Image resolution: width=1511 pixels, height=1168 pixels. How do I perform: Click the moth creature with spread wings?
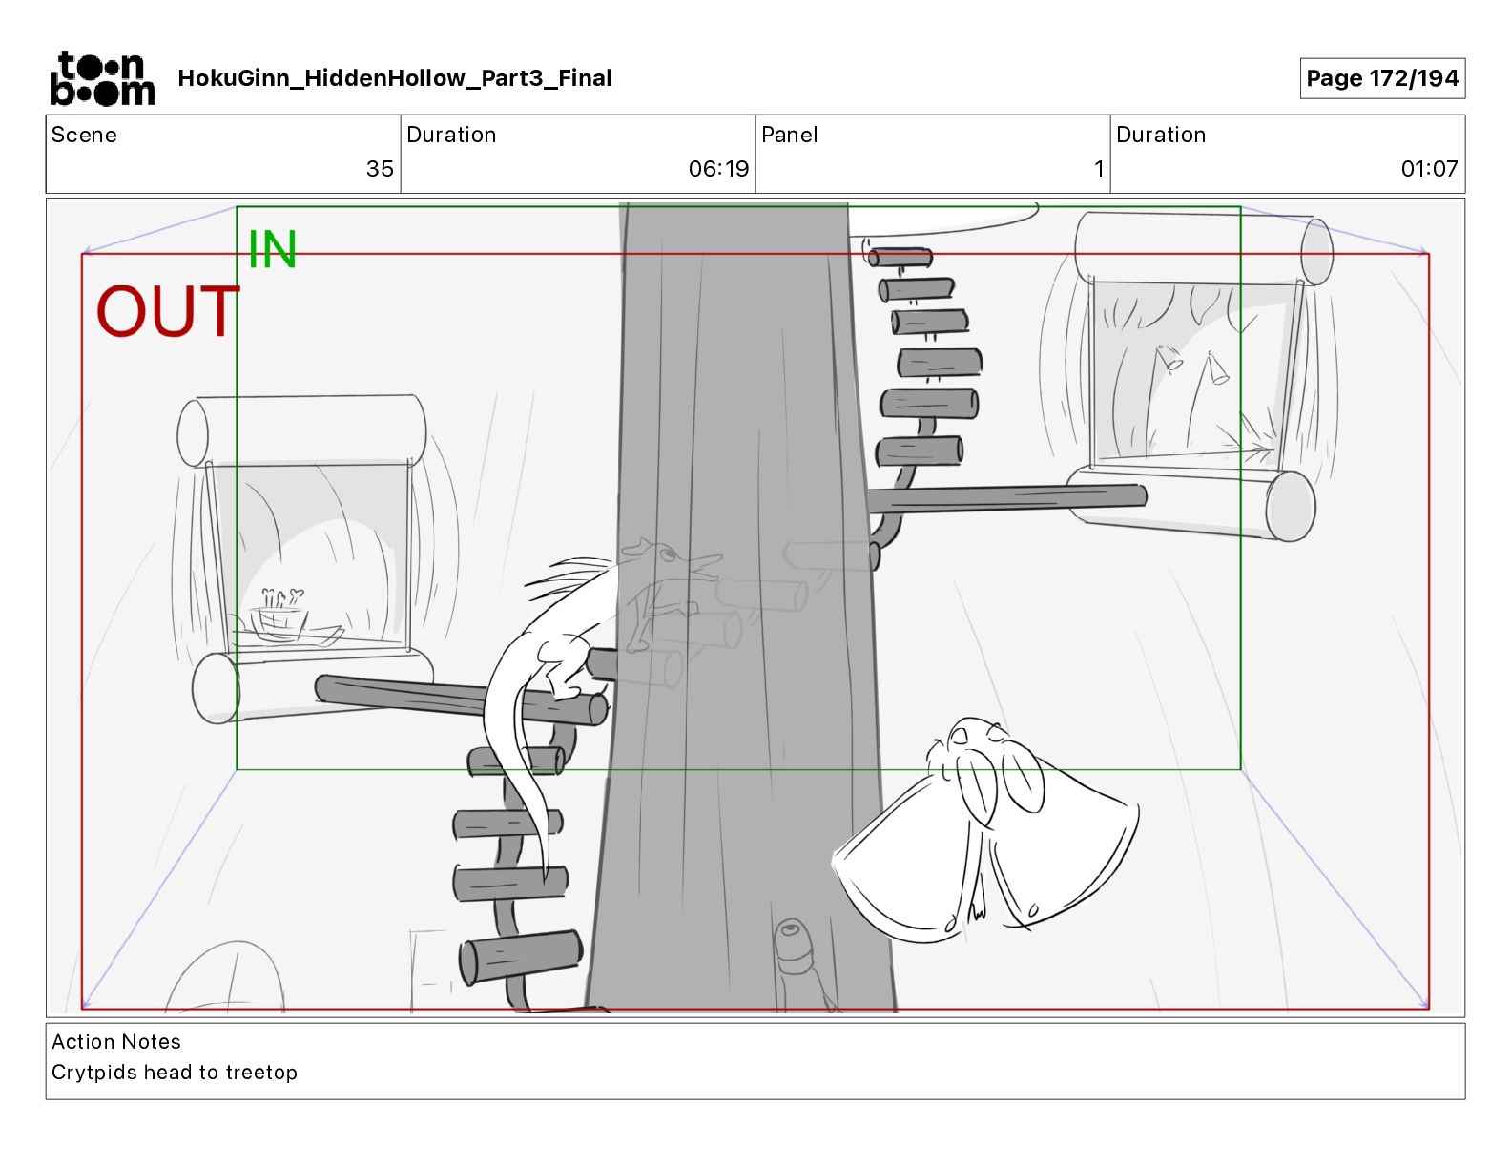(x=985, y=830)
